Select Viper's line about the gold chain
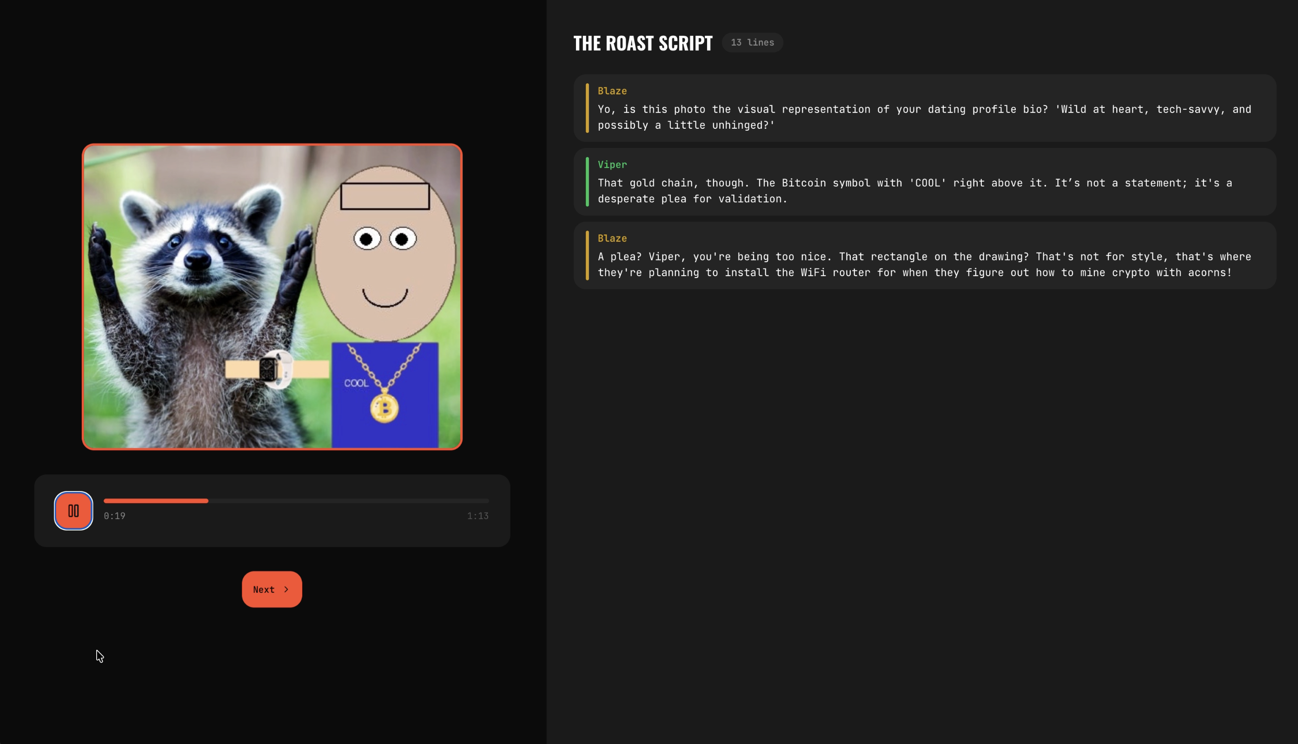 [x=914, y=191]
